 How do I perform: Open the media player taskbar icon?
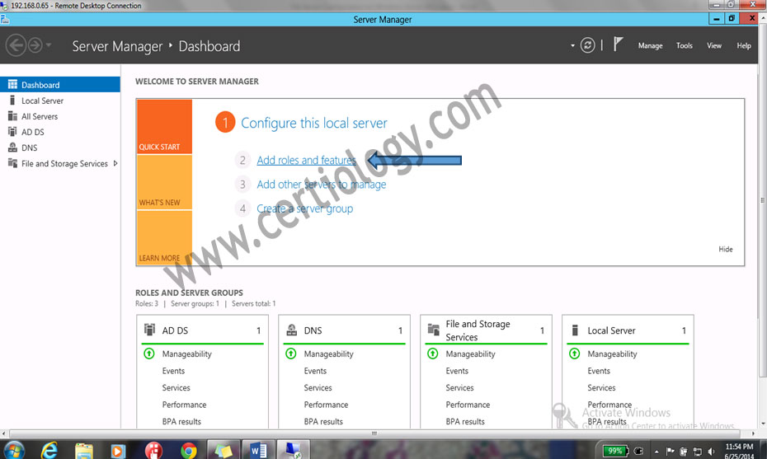(x=118, y=450)
